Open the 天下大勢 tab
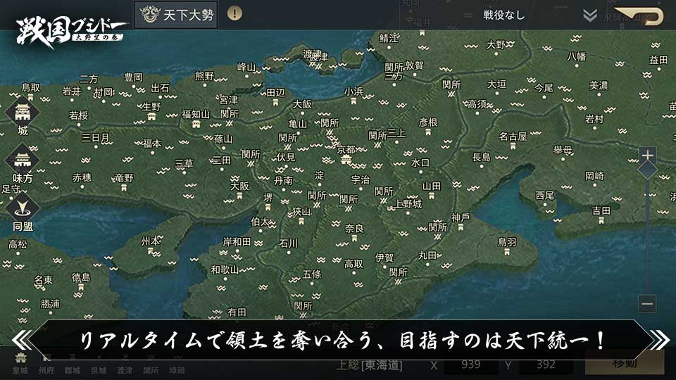The image size is (676, 380). click(x=176, y=15)
